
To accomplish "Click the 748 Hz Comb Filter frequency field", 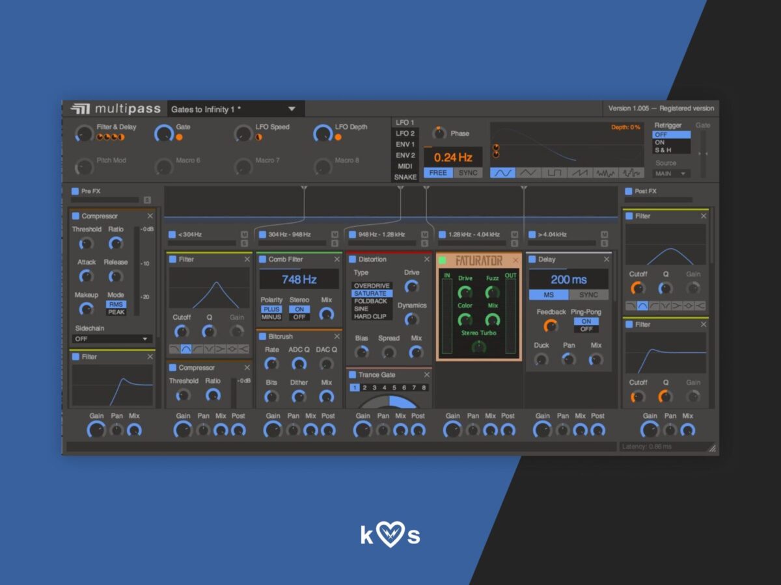I will tap(299, 279).
